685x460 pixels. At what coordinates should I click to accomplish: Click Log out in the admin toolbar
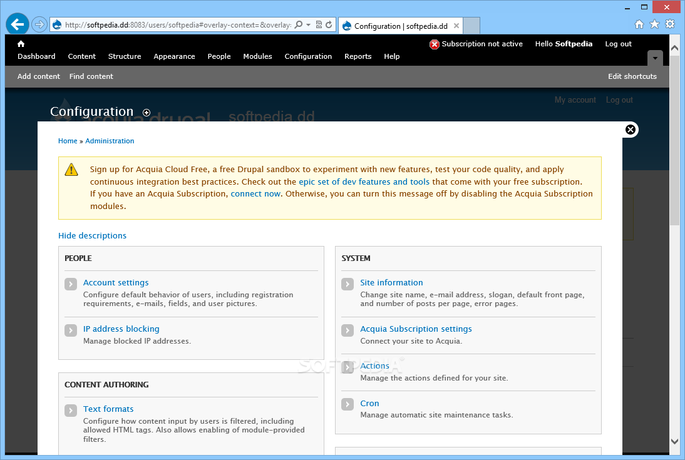click(618, 44)
